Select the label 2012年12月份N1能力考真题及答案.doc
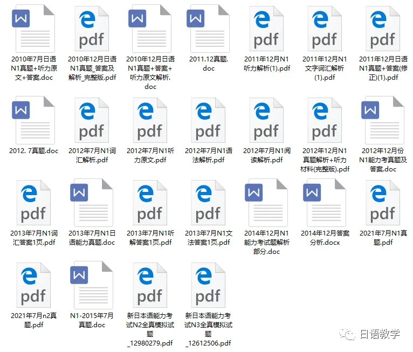The image size is (413, 352). click(x=383, y=160)
